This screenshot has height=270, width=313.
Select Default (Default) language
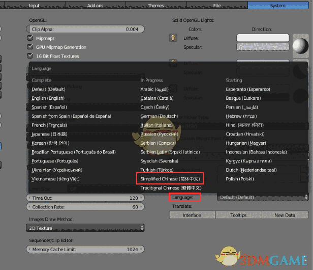48,89
